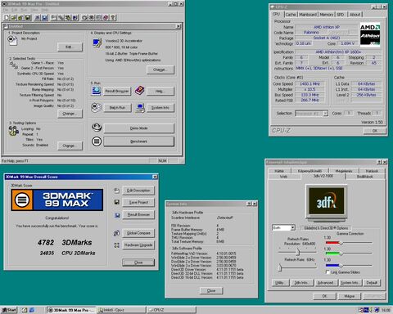Switch to the Beállítások tab

pos(364,177)
